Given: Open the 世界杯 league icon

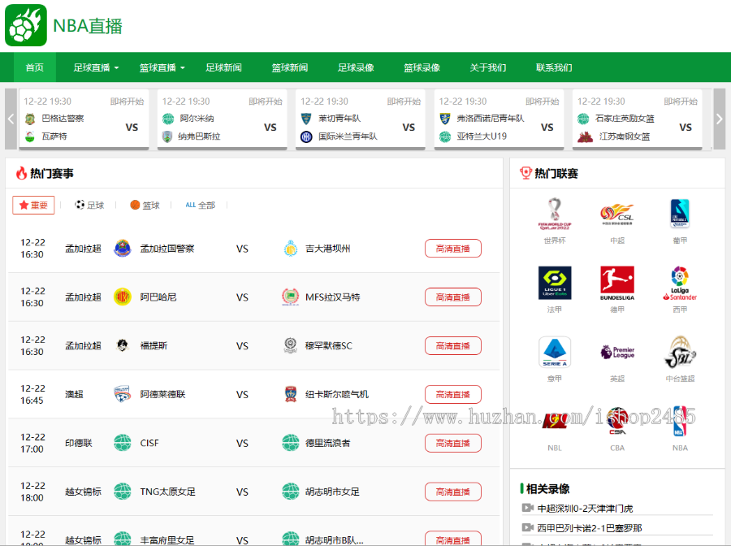Looking at the screenshot, I should pyautogui.click(x=554, y=214).
